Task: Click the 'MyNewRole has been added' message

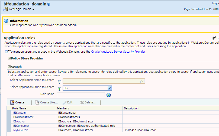Action: [43, 25]
